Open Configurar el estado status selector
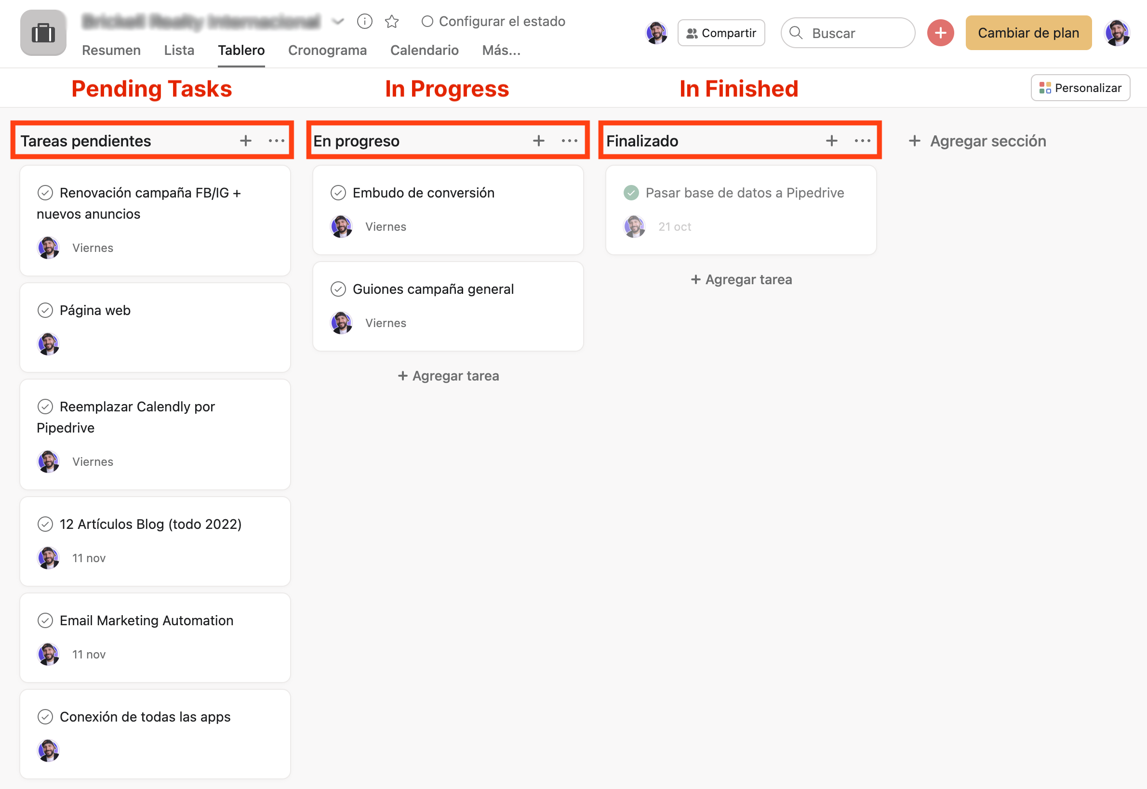 tap(493, 21)
